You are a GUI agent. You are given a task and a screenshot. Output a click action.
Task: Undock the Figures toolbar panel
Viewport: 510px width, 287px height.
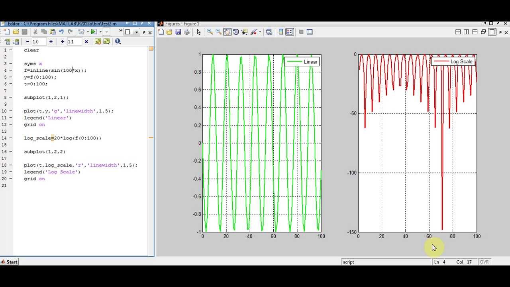click(501, 32)
